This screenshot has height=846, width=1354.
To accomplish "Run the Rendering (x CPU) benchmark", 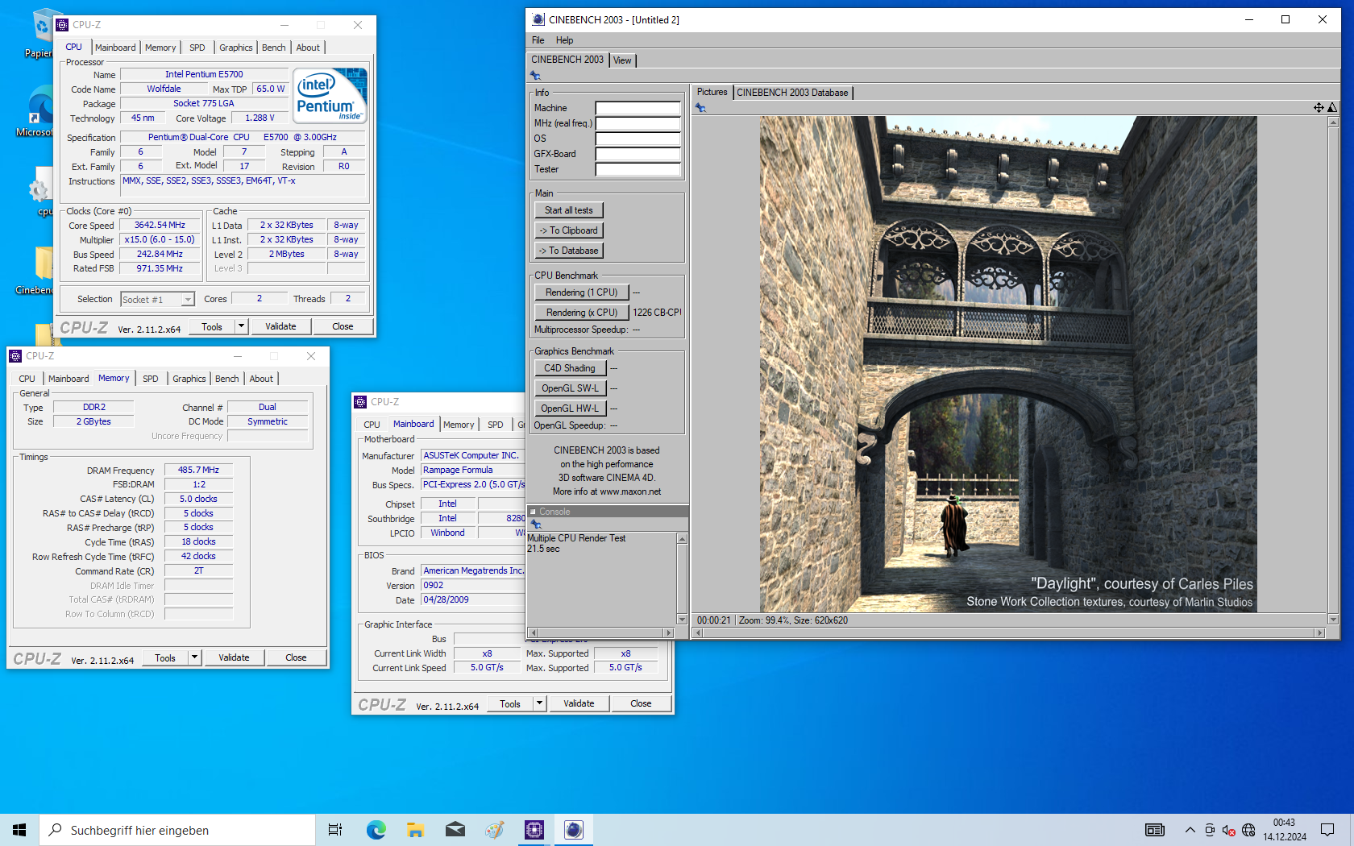I will click(x=581, y=313).
